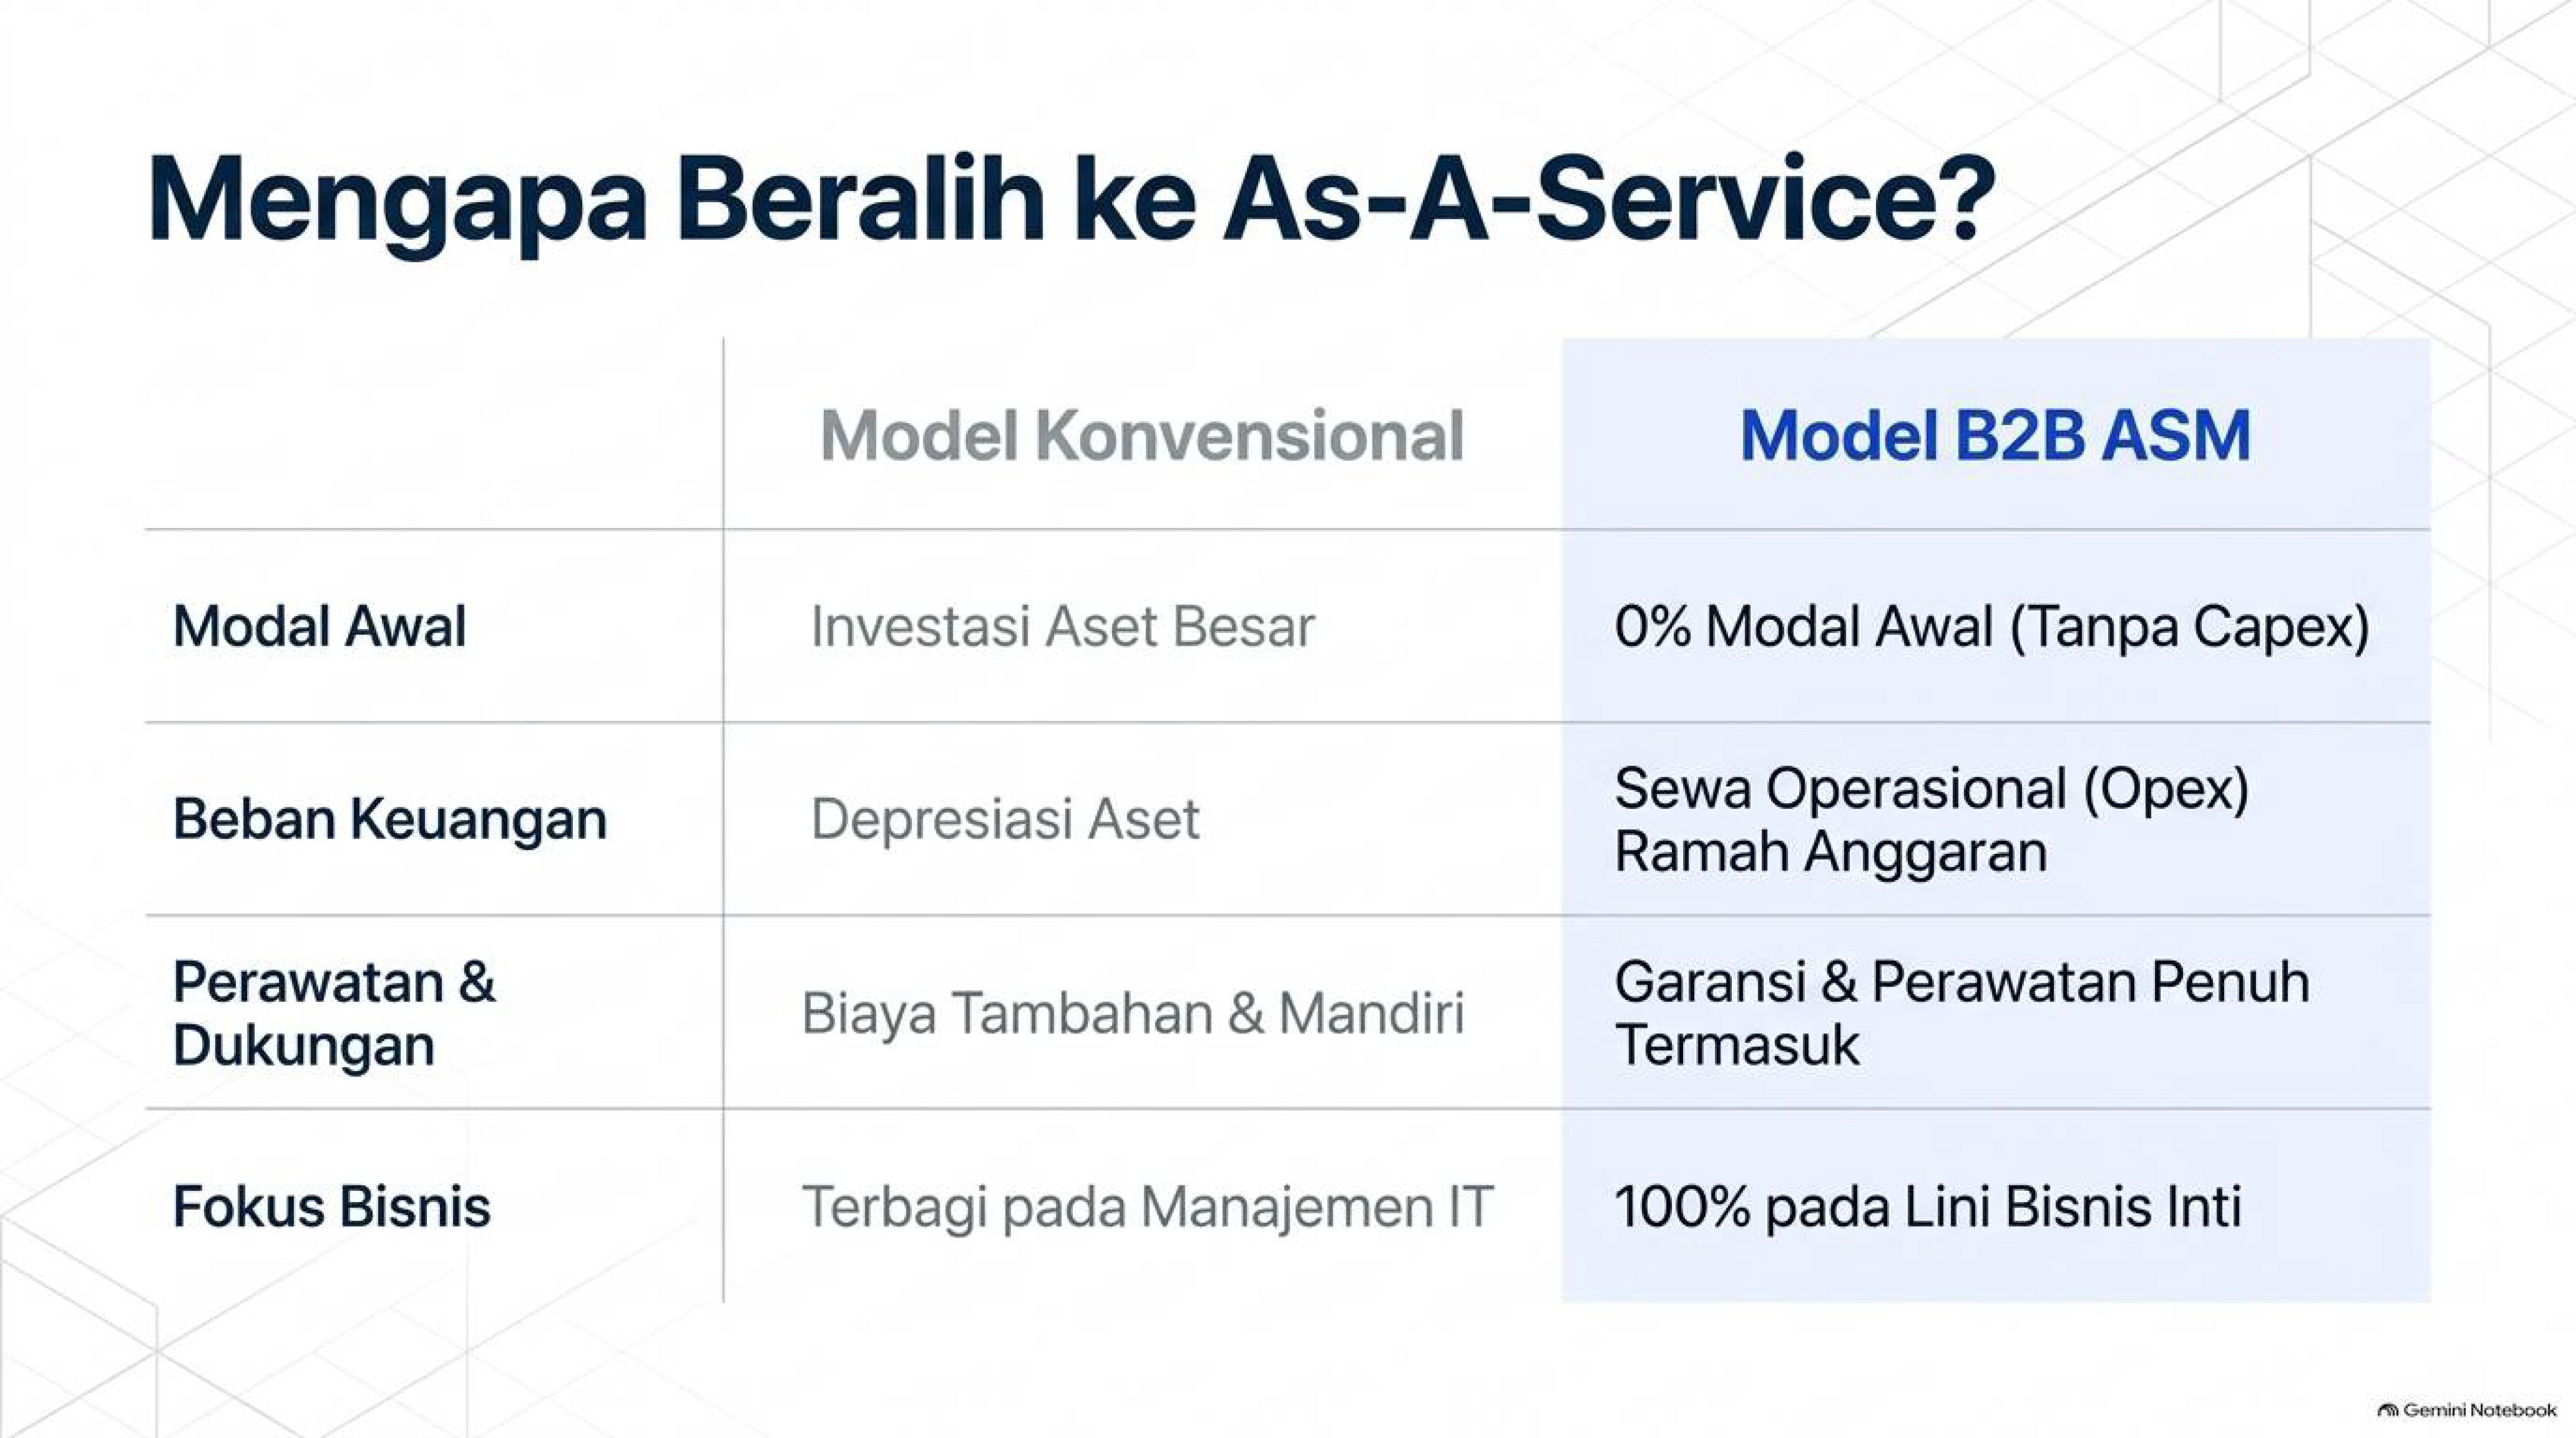
Task: Click the Depresiasi Aset cell
Action: tap(1004, 820)
